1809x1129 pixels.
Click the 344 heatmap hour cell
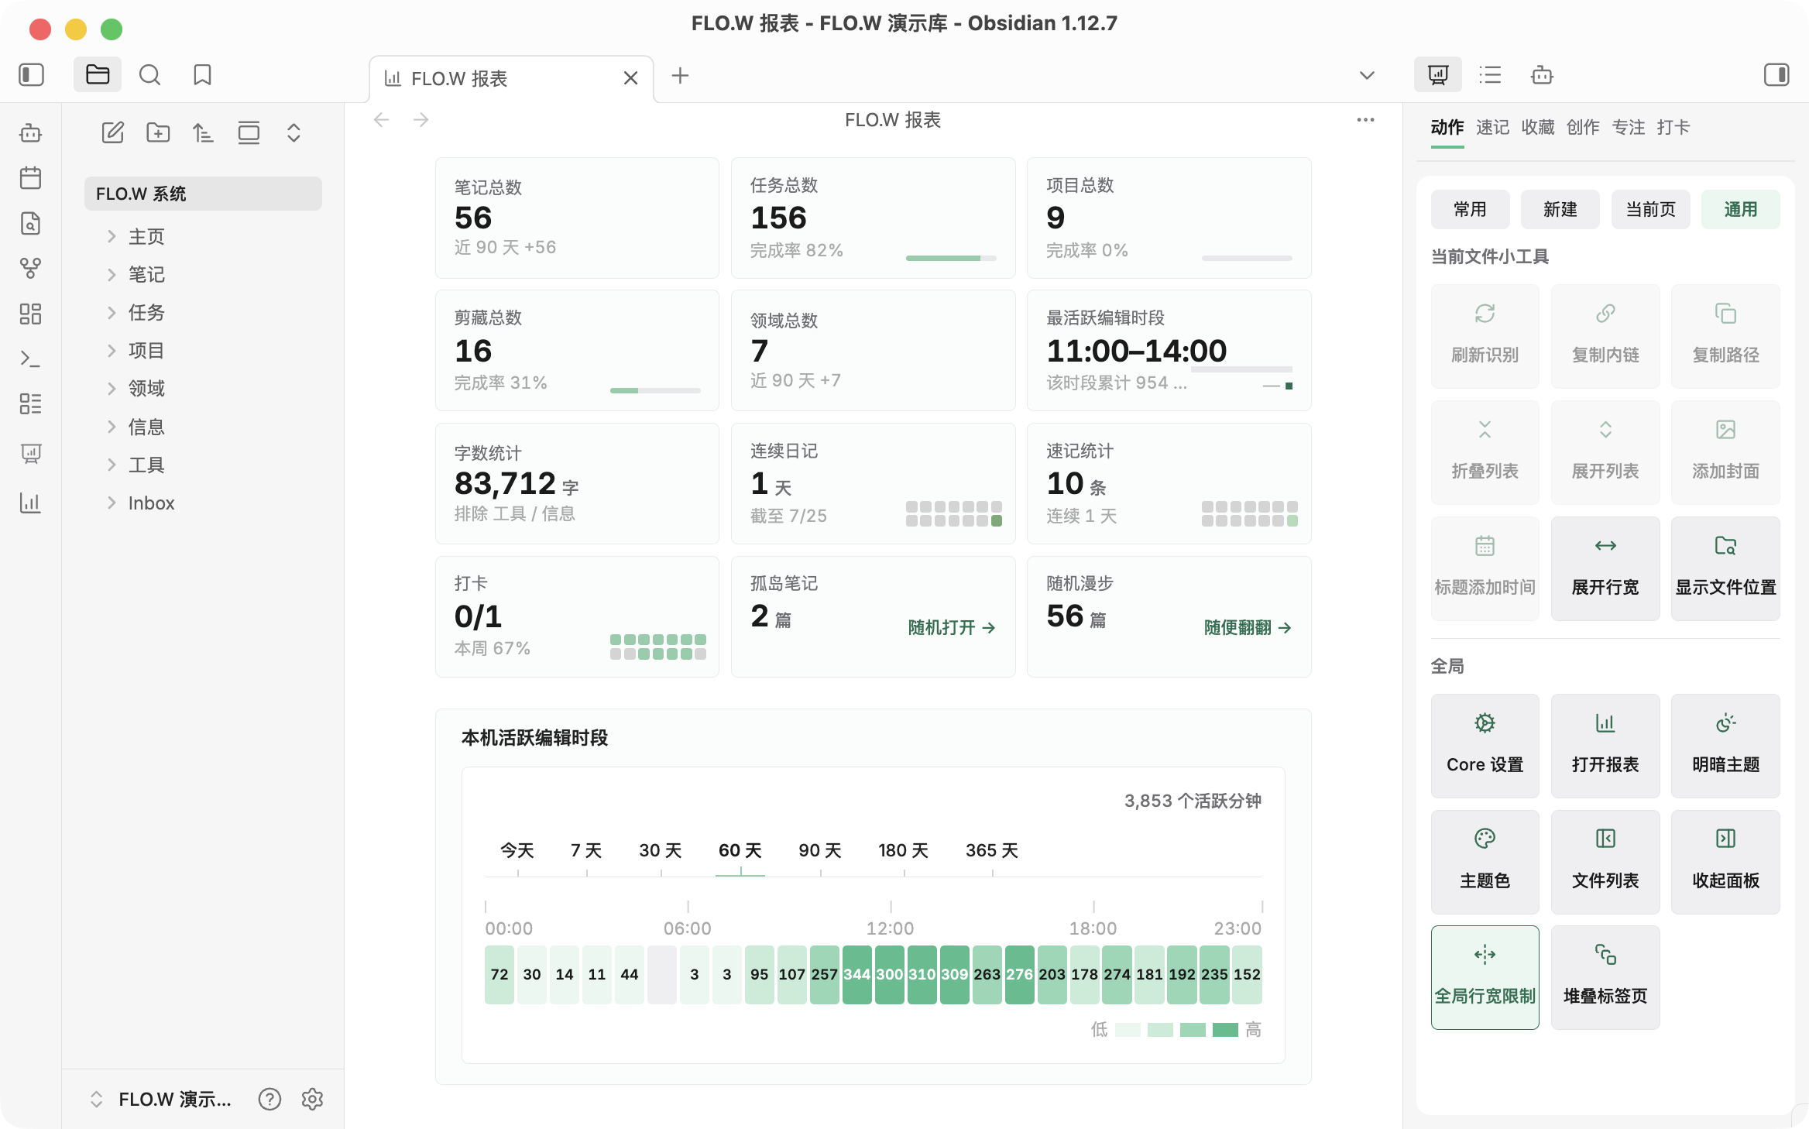pos(857,975)
